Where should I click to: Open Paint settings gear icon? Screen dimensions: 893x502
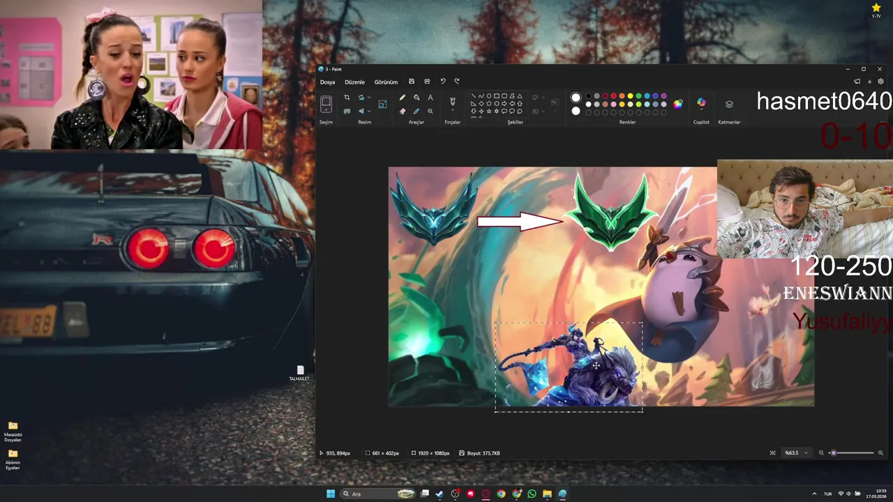pyautogui.click(x=880, y=82)
